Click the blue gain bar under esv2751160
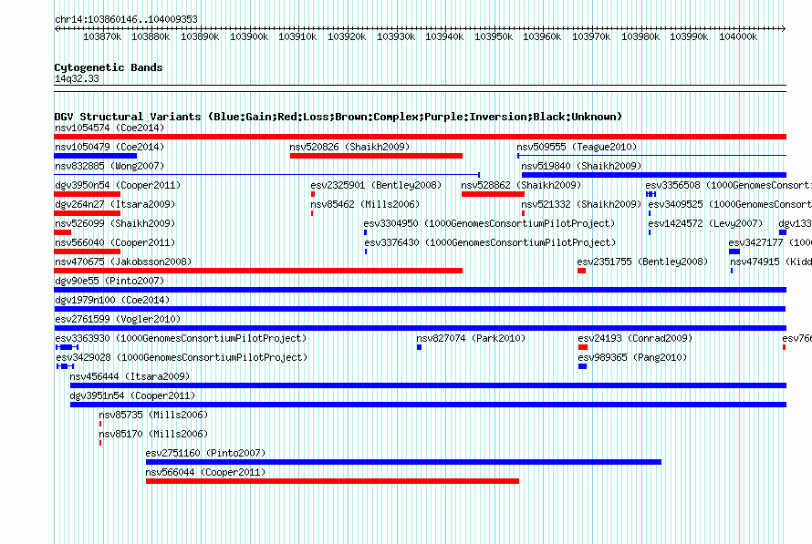812x544 pixels. [403, 462]
